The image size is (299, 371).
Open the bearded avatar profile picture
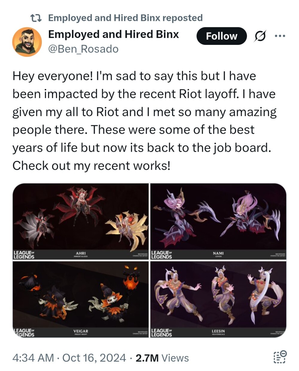[x=27, y=42]
